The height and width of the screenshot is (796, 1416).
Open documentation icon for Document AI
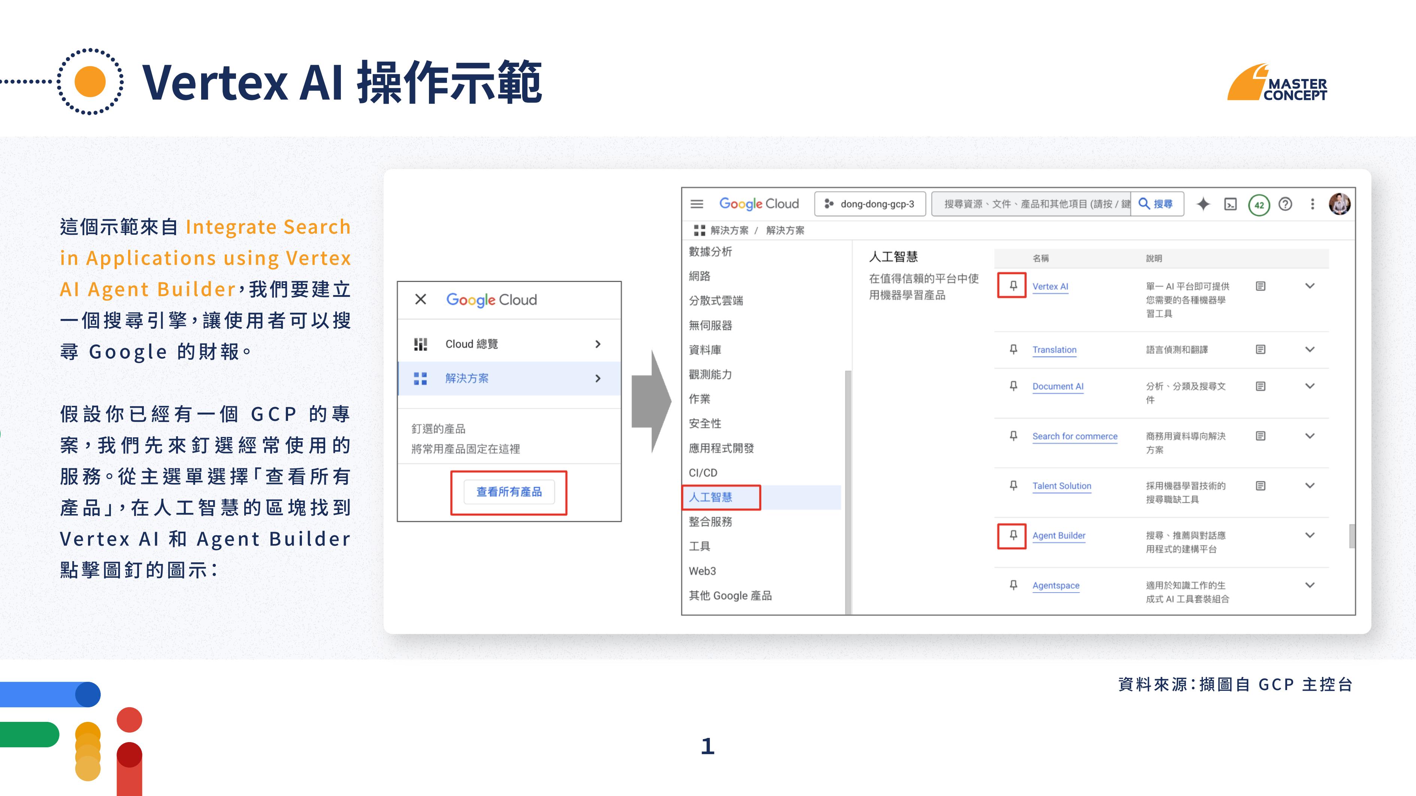coord(1261,386)
